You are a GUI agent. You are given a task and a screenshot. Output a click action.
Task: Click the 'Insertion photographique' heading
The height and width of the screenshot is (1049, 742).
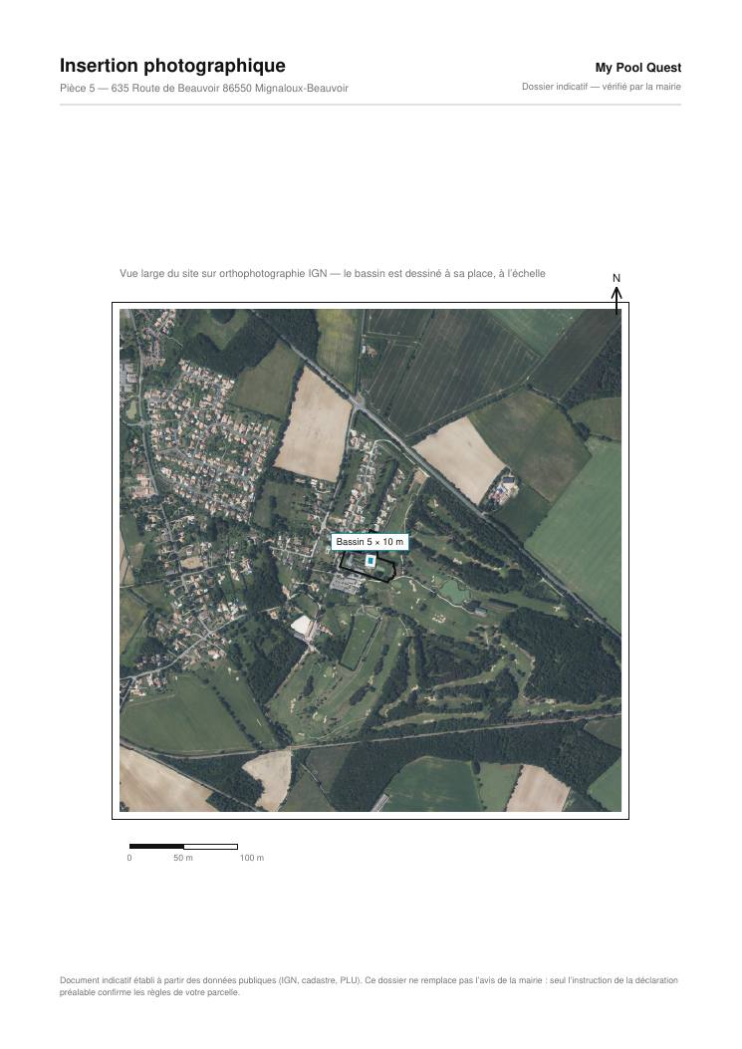pyautogui.click(x=172, y=66)
